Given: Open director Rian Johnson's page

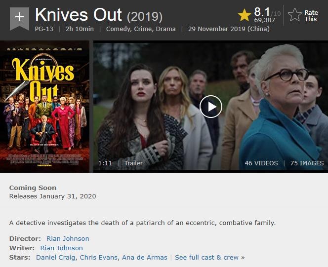Looking at the screenshot, I should [x=68, y=238].
